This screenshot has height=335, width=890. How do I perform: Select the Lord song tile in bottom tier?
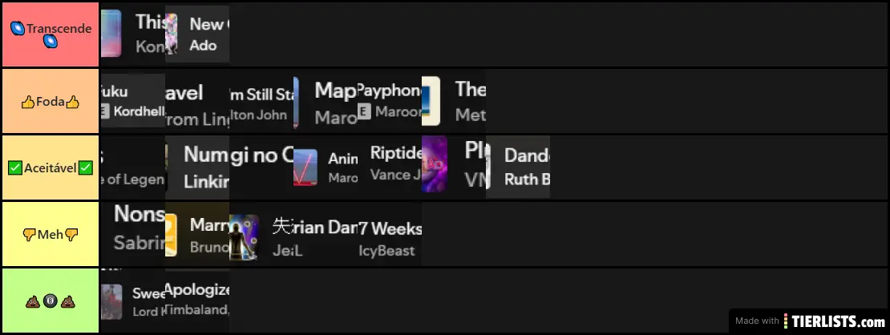point(132,301)
